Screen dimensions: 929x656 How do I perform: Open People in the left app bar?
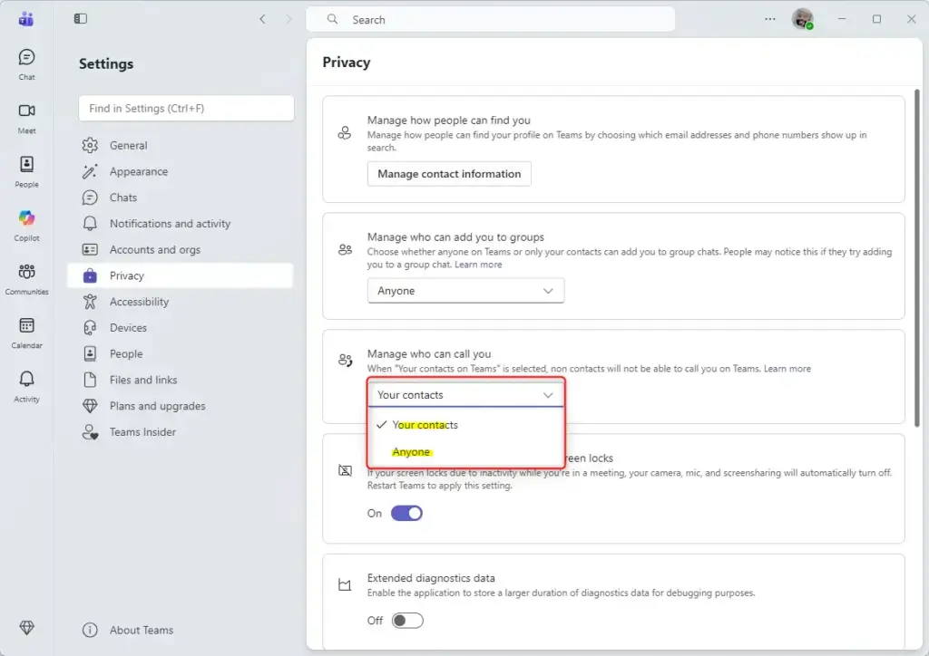click(x=26, y=172)
